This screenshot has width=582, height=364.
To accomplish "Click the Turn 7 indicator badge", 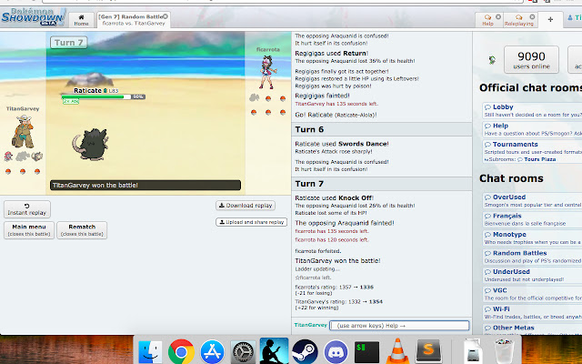I will [x=69, y=43].
